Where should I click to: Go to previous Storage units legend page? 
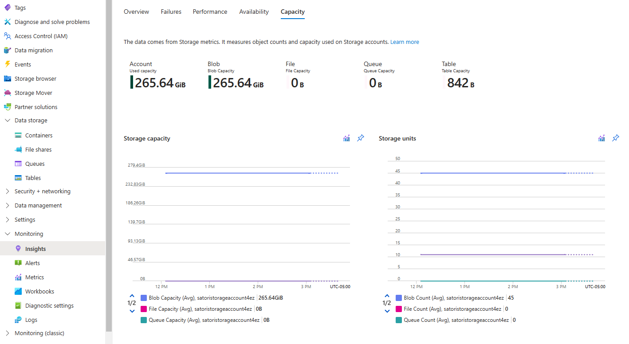387,296
